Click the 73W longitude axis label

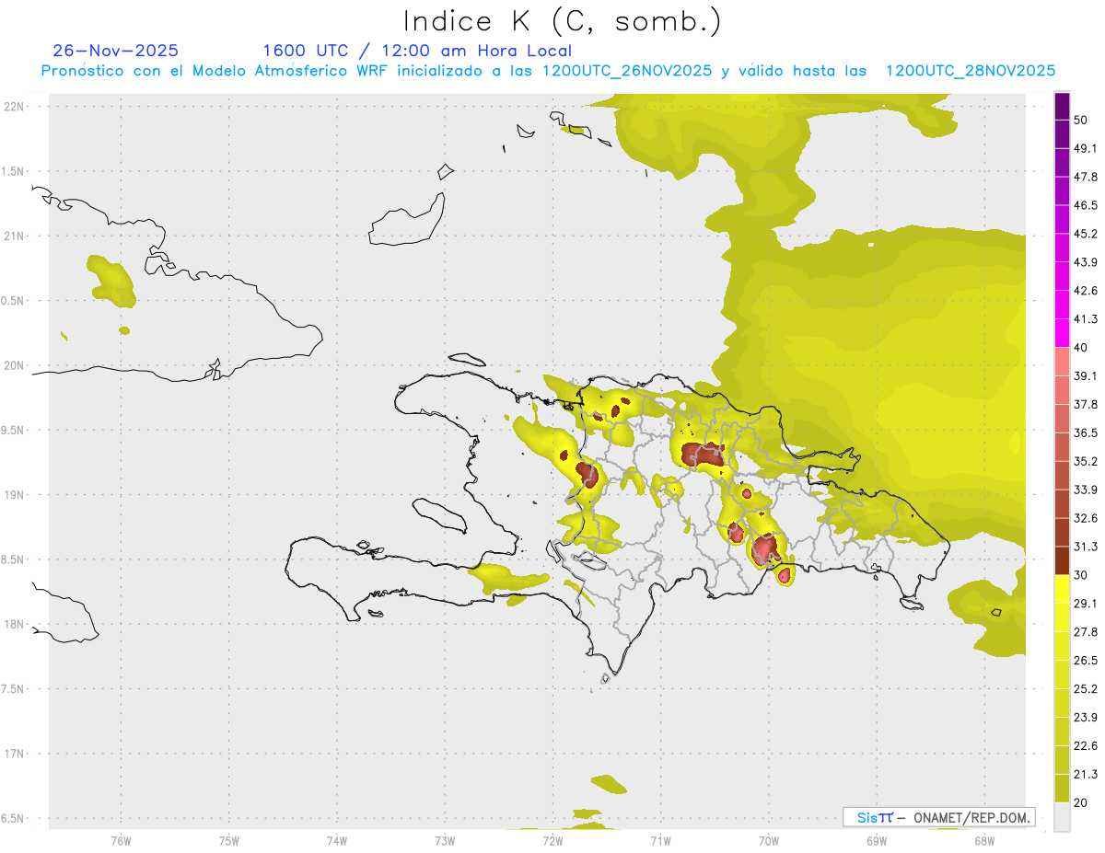point(445,840)
